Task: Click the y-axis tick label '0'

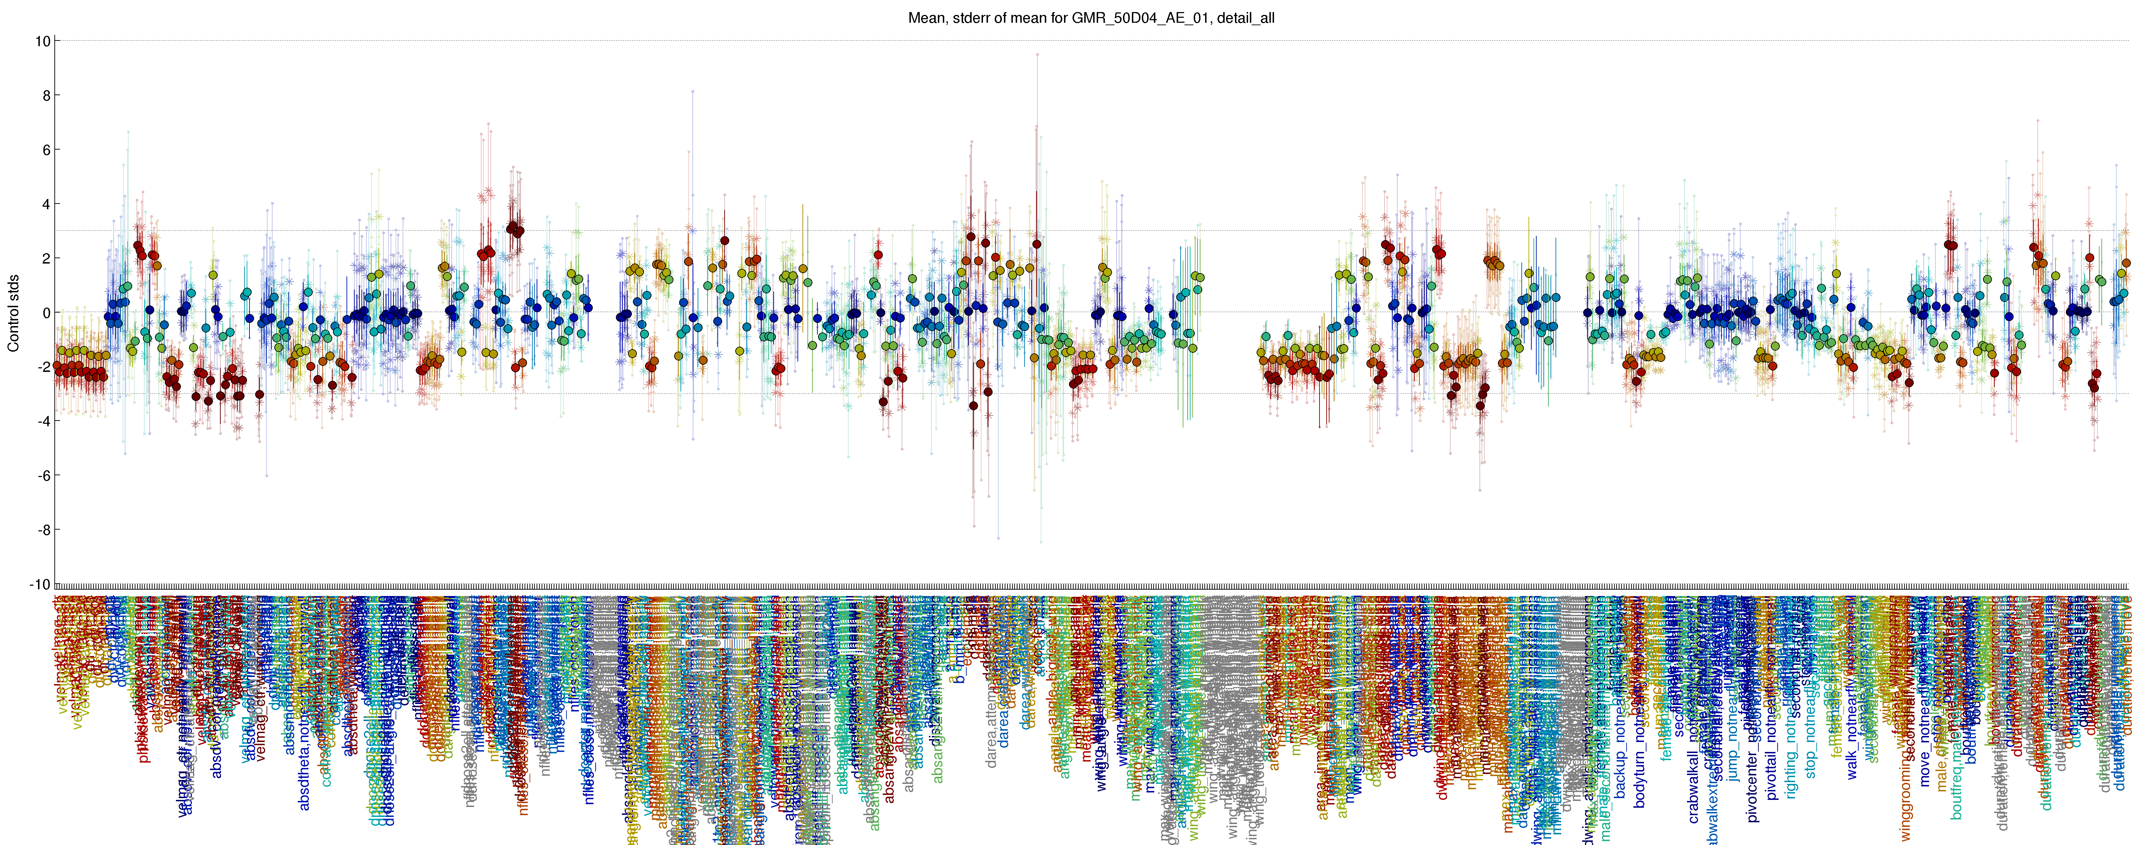Action: pos(47,313)
